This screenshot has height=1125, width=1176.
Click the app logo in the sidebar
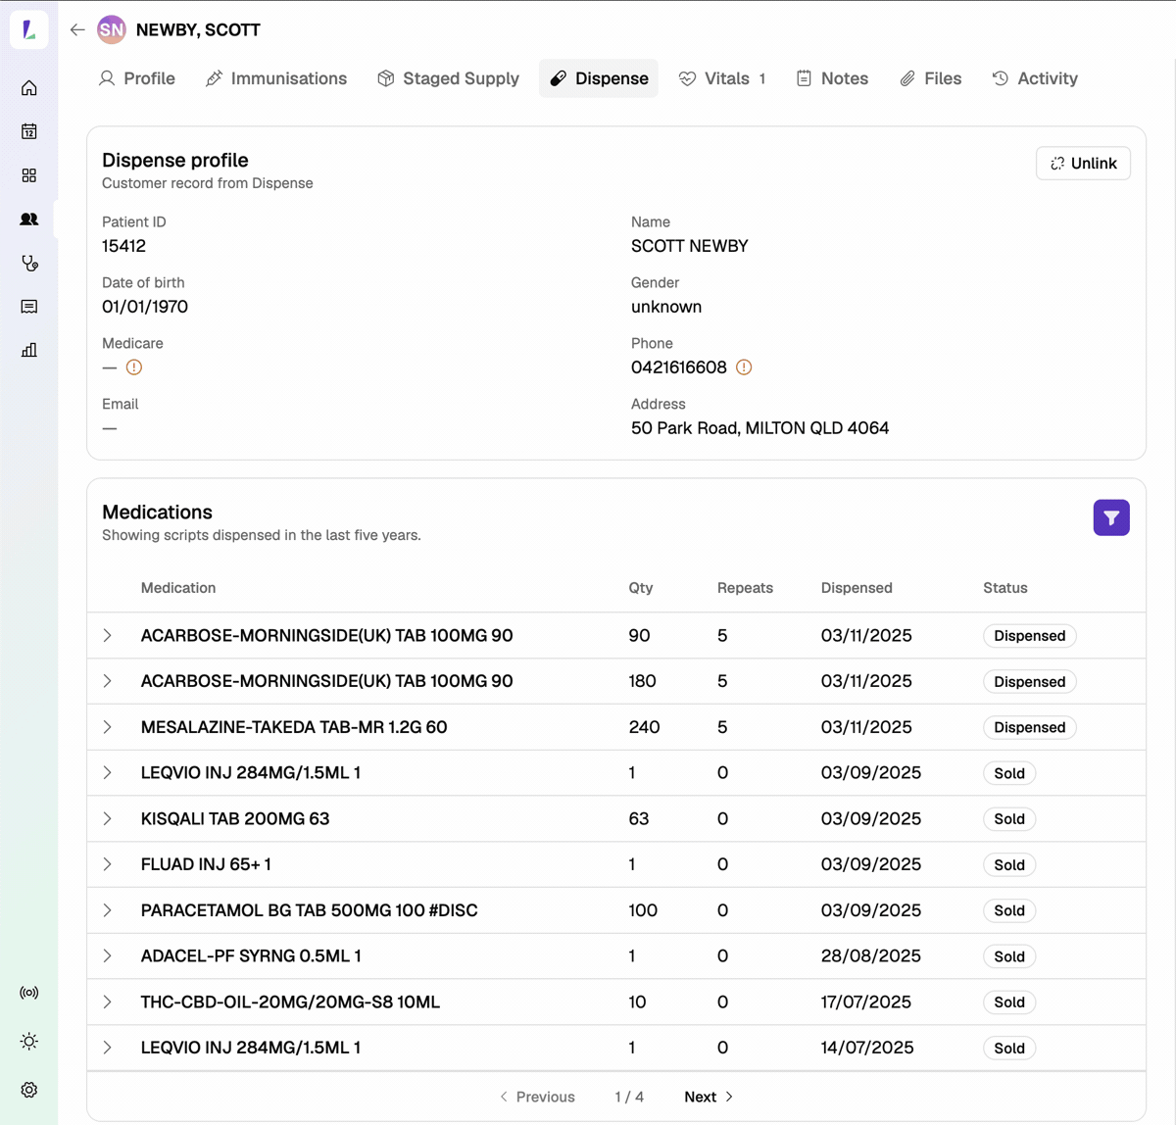pyautogui.click(x=29, y=29)
